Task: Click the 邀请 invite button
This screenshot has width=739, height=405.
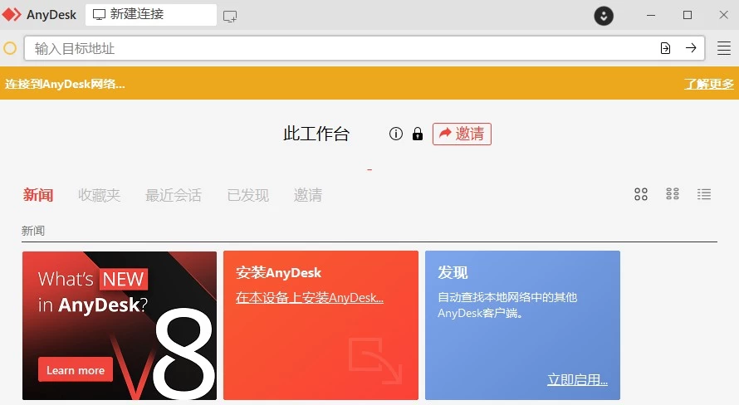Action: (462, 134)
